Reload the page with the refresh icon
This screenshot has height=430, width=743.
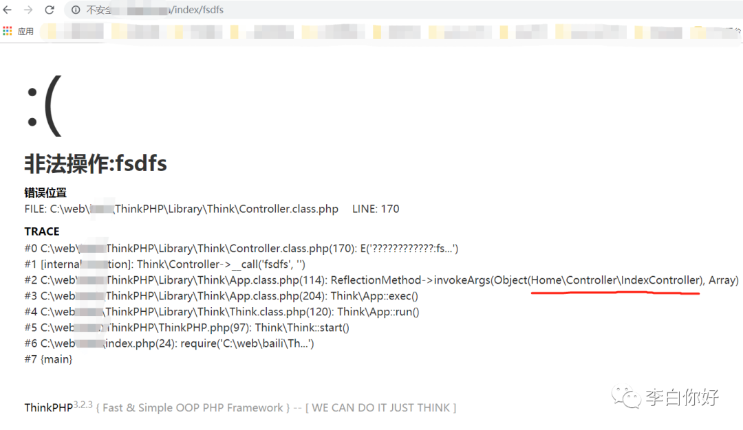tap(50, 10)
